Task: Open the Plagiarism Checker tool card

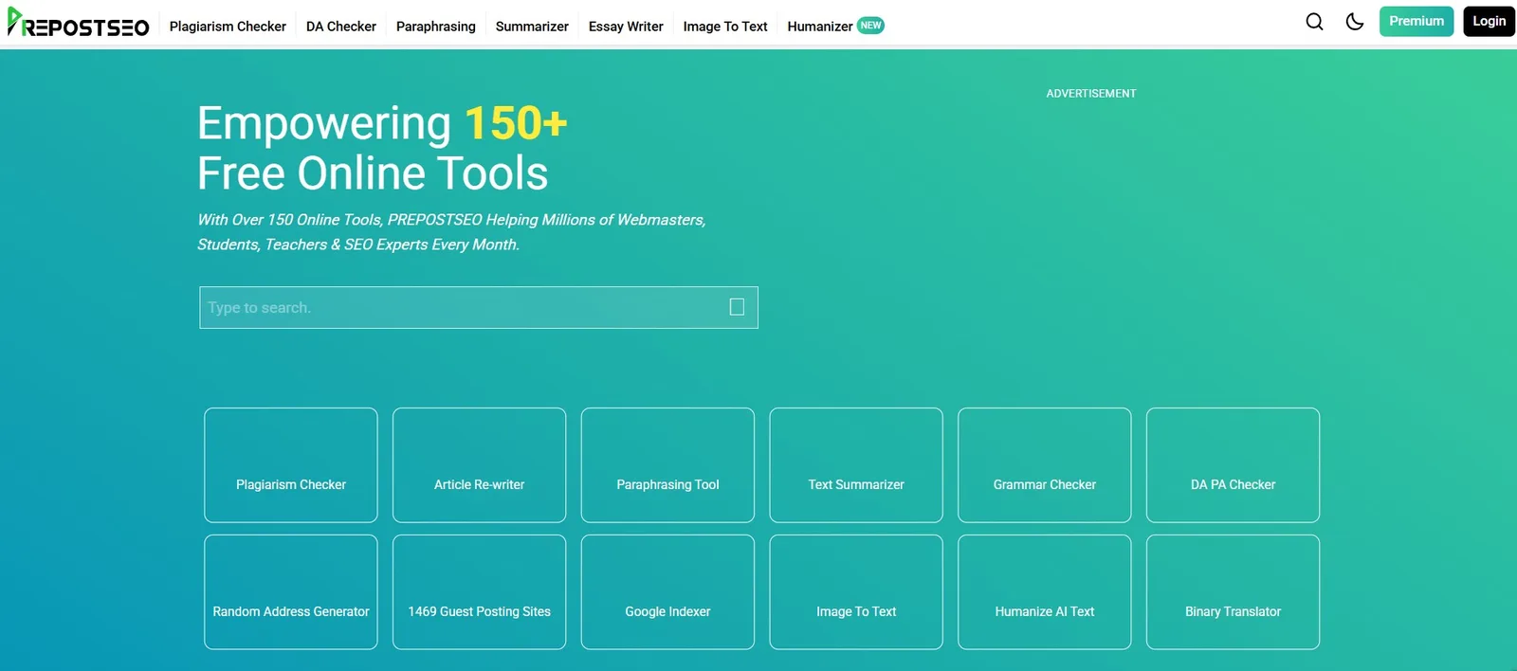Action: pos(291,465)
